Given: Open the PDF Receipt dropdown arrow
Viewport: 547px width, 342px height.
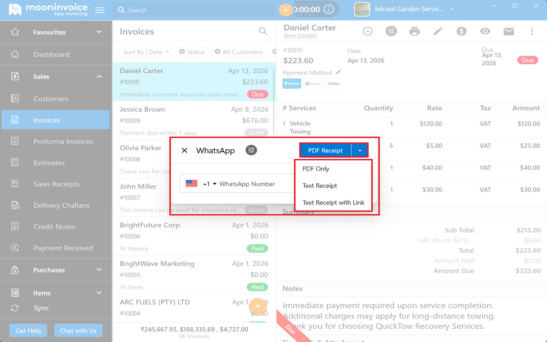Looking at the screenshot, I should click(359, 150).
